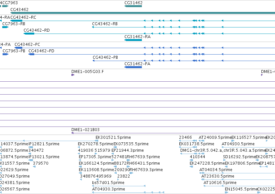The image size is (275, 194).
Task: Open the CG31462-RA label
Action: coord(138,36)
